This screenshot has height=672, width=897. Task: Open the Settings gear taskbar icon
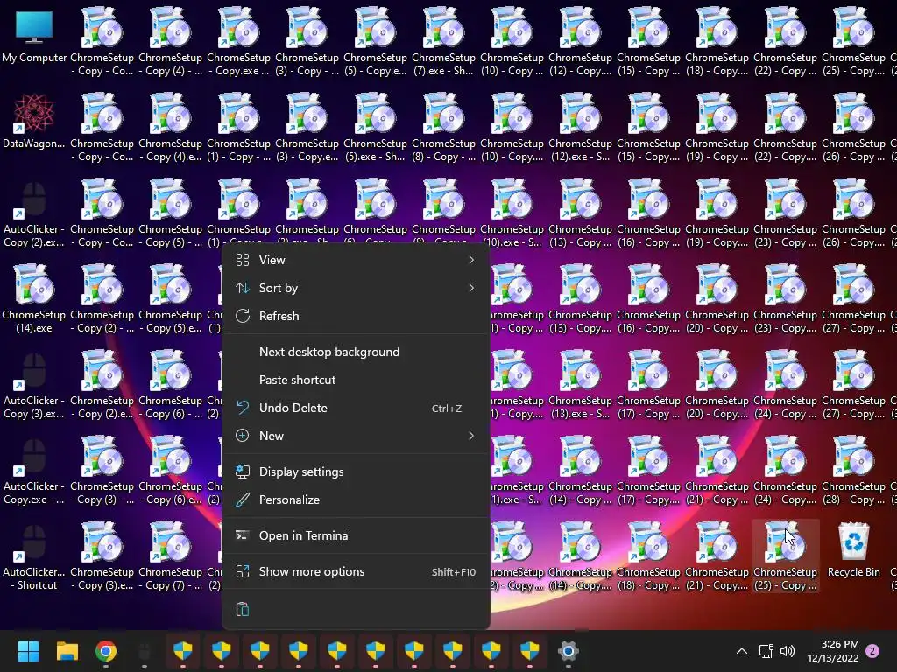pyautogui.click(x=568, y=651)
